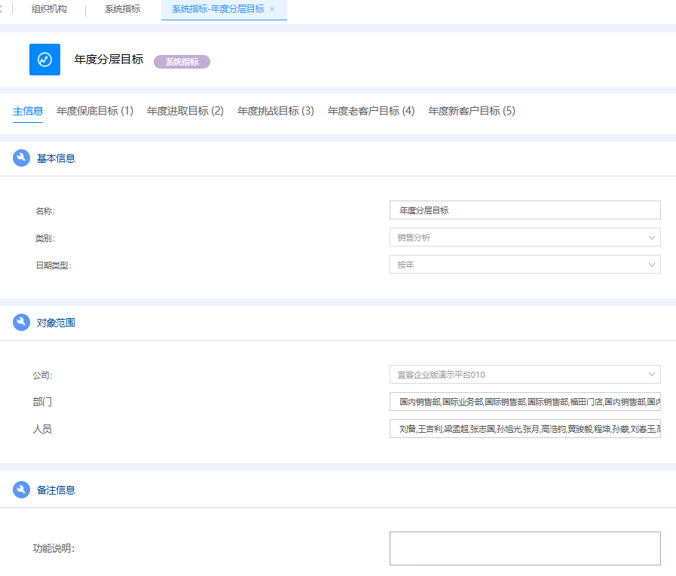Click the 对象范围 section heading
This screenshot has height=576, width=676.
click(x=56, y=323)
